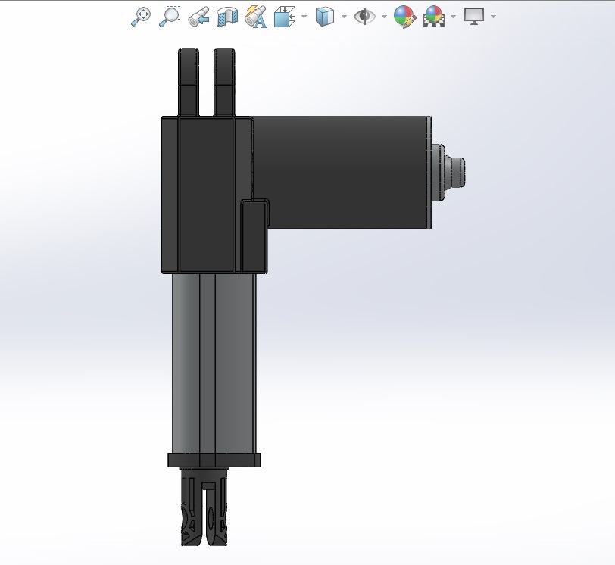The image size is (615, 565).
Task: Click the Edit Appearance icon
Action: (x=404, y=17)
